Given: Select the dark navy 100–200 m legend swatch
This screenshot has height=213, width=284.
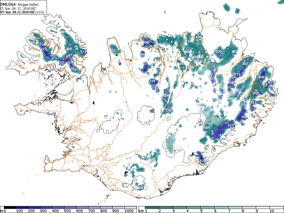Looking at the screenshot, I should [x=22, y=208].
